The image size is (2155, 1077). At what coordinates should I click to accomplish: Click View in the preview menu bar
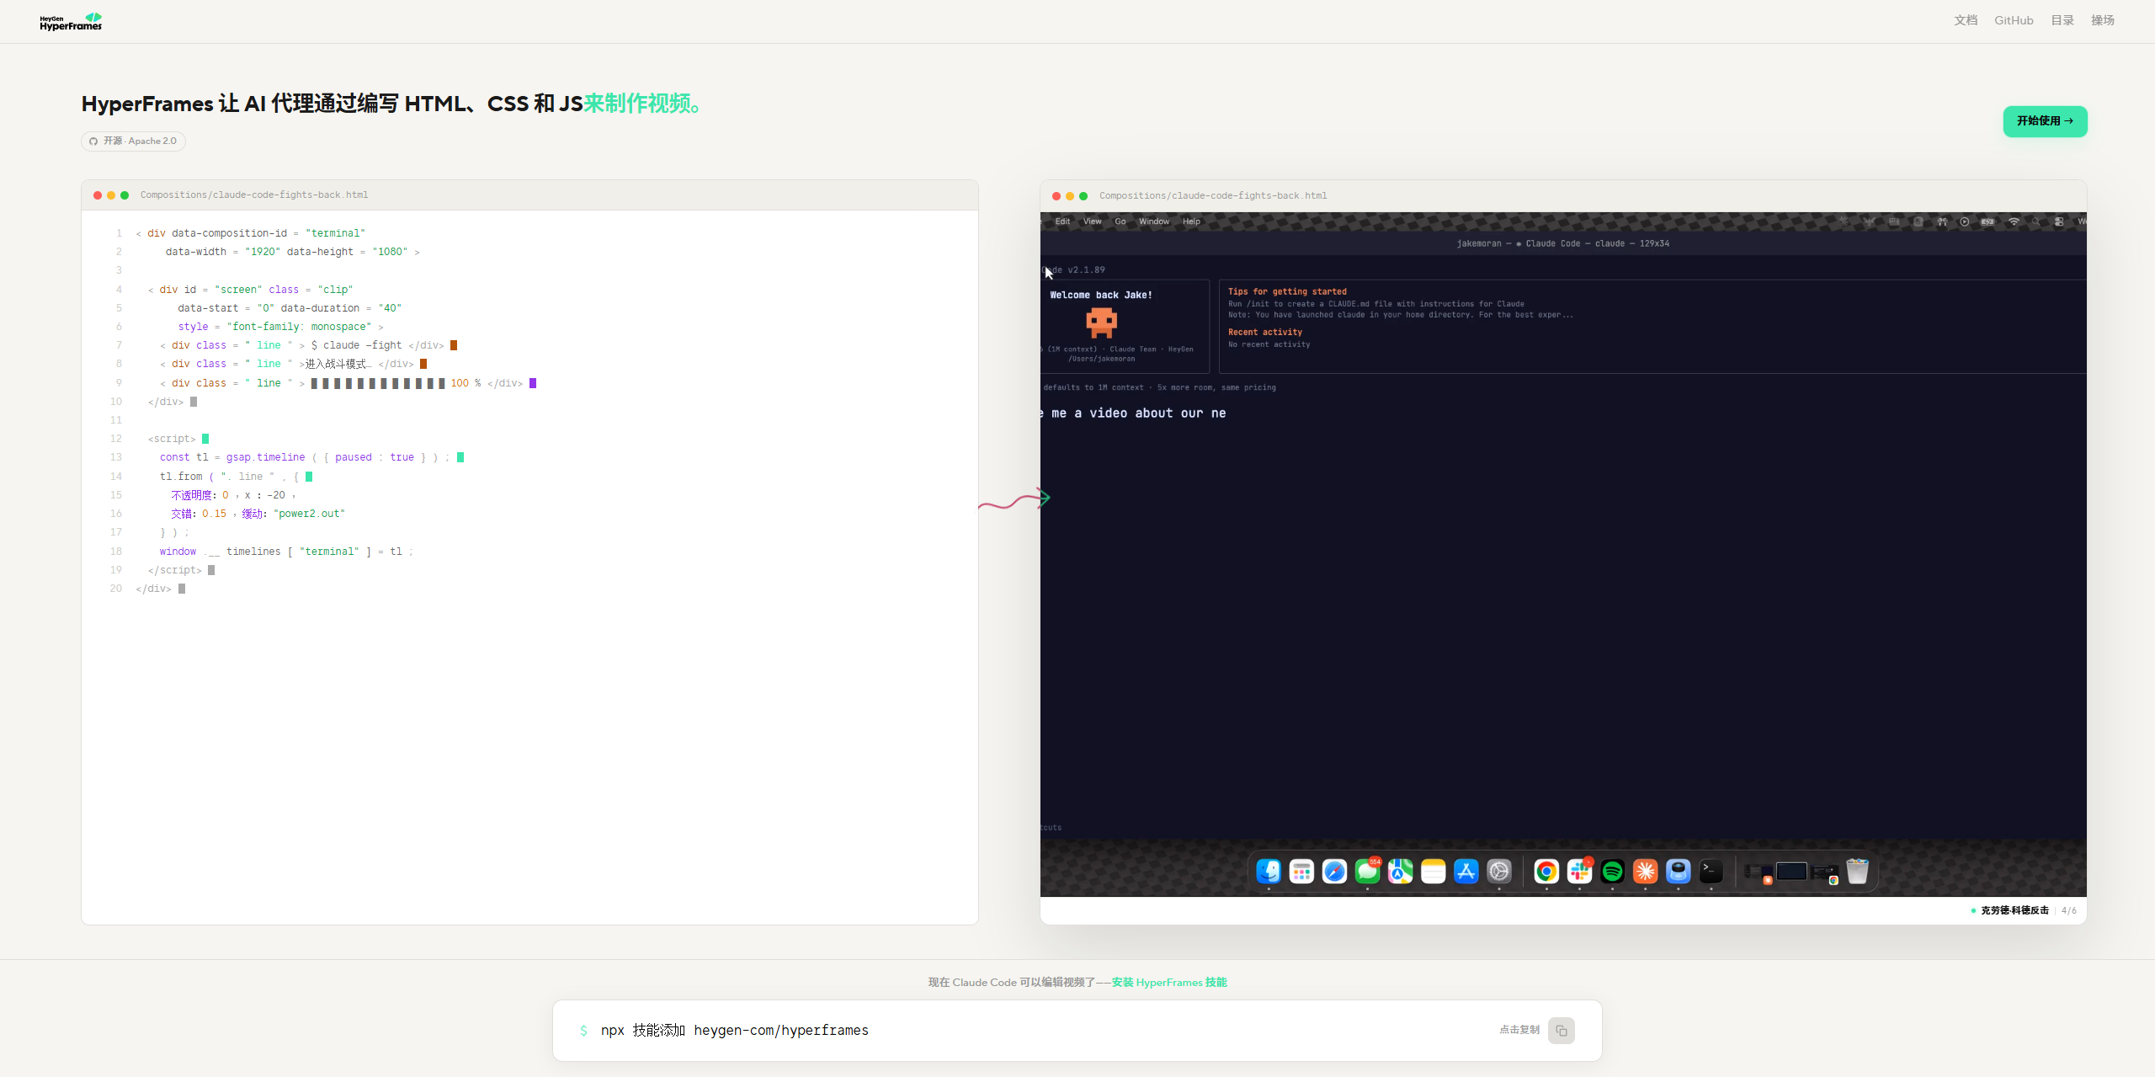pos(1093,221)
